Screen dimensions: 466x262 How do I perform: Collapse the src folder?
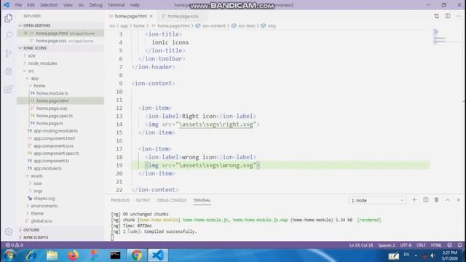pyautogui.click(x=31, y=71)
